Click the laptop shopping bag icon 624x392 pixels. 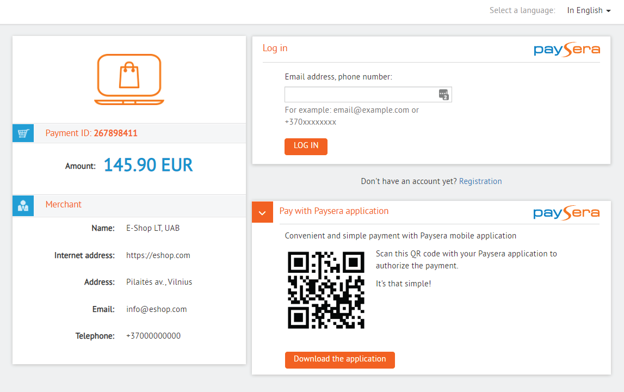pos(129,79)
